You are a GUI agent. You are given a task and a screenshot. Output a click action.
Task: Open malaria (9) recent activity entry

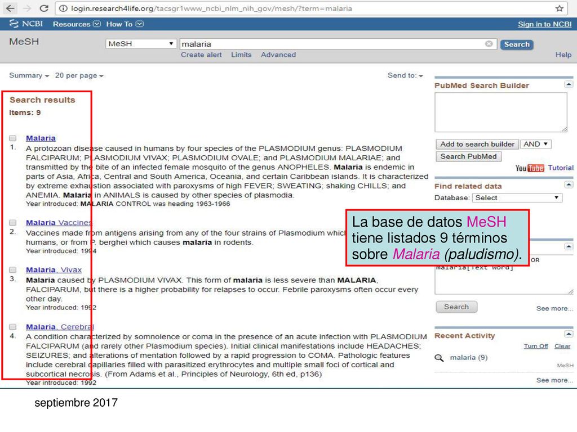tap(468, 357)
